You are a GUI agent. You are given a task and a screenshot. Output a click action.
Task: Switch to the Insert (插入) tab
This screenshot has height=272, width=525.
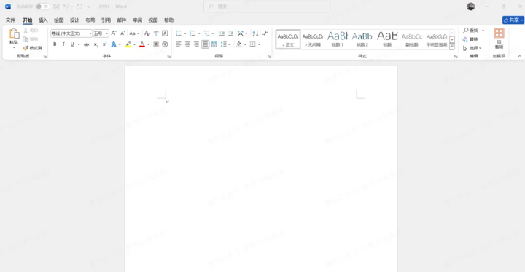pos(43,20)
